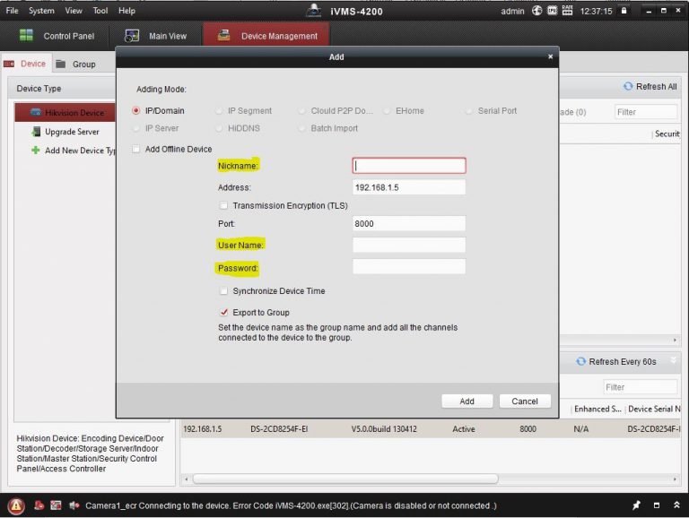The image size is (689, 518).
Task: Click the lock icon in title bar
Action: tap(624, 11)
